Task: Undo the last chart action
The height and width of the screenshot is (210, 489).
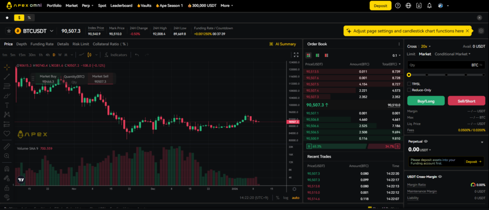Action: pos(137,55)
